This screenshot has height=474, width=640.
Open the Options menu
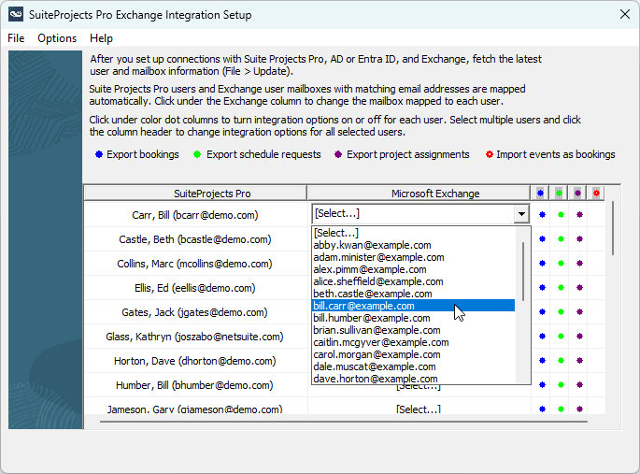57,38
